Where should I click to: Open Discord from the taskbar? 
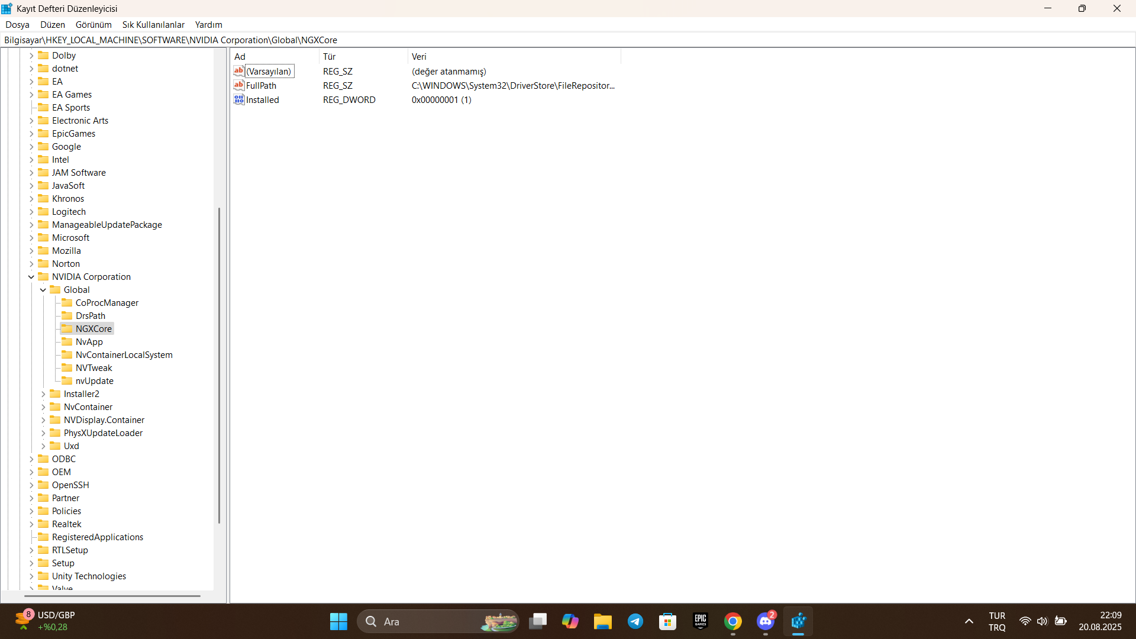tap(766, 621)
